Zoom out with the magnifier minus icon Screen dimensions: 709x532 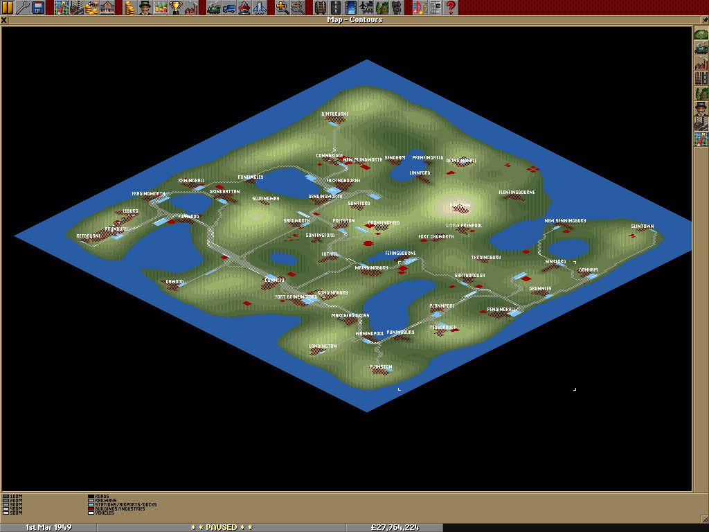click(x=298, y=7)
